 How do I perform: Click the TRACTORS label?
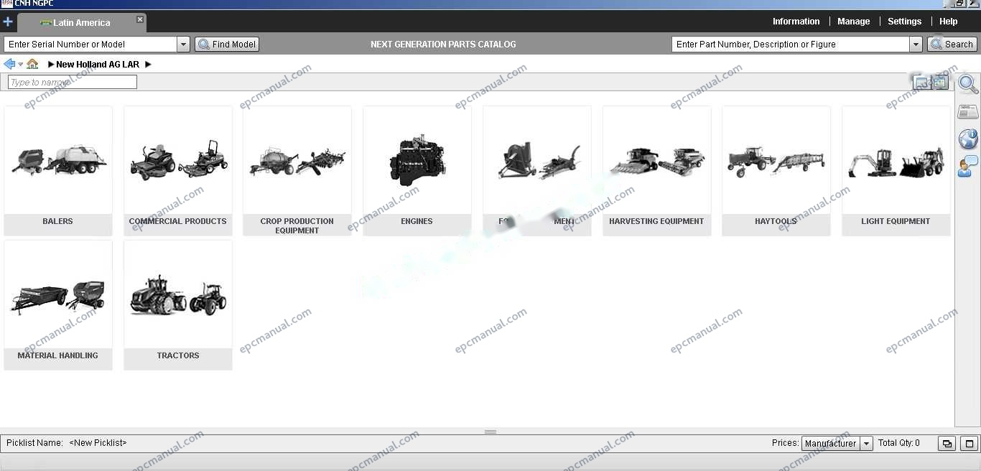tap(178, 355)
